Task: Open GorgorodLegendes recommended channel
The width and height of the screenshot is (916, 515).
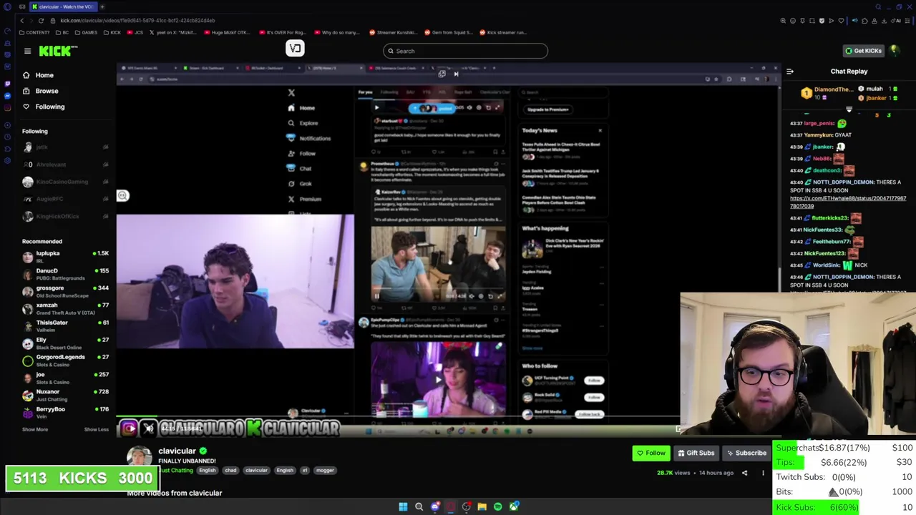Action: pos(64,360)
